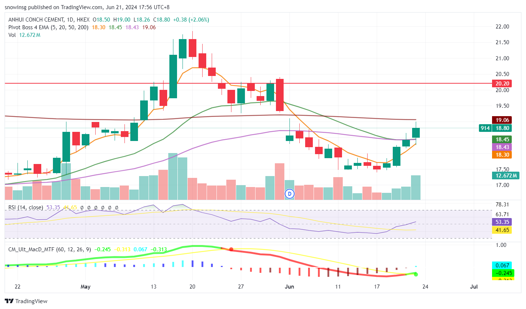Click the Jun label on time axis
The width and height of the screenshot is (526, 309).
[289, 287]
